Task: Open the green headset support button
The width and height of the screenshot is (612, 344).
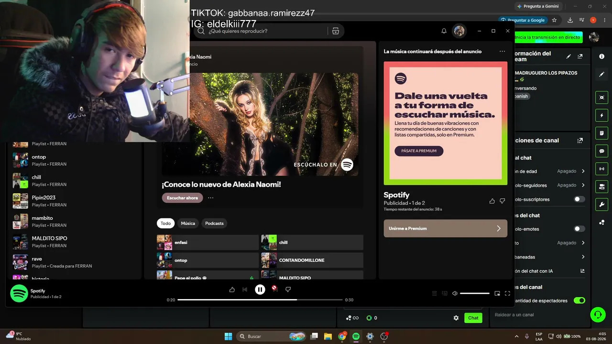Action: 598,315
